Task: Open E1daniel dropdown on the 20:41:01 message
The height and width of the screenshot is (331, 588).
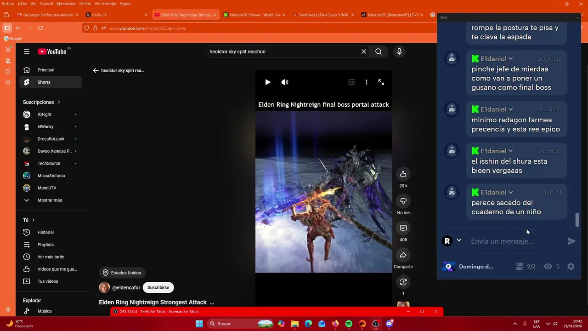Action: 510,192
